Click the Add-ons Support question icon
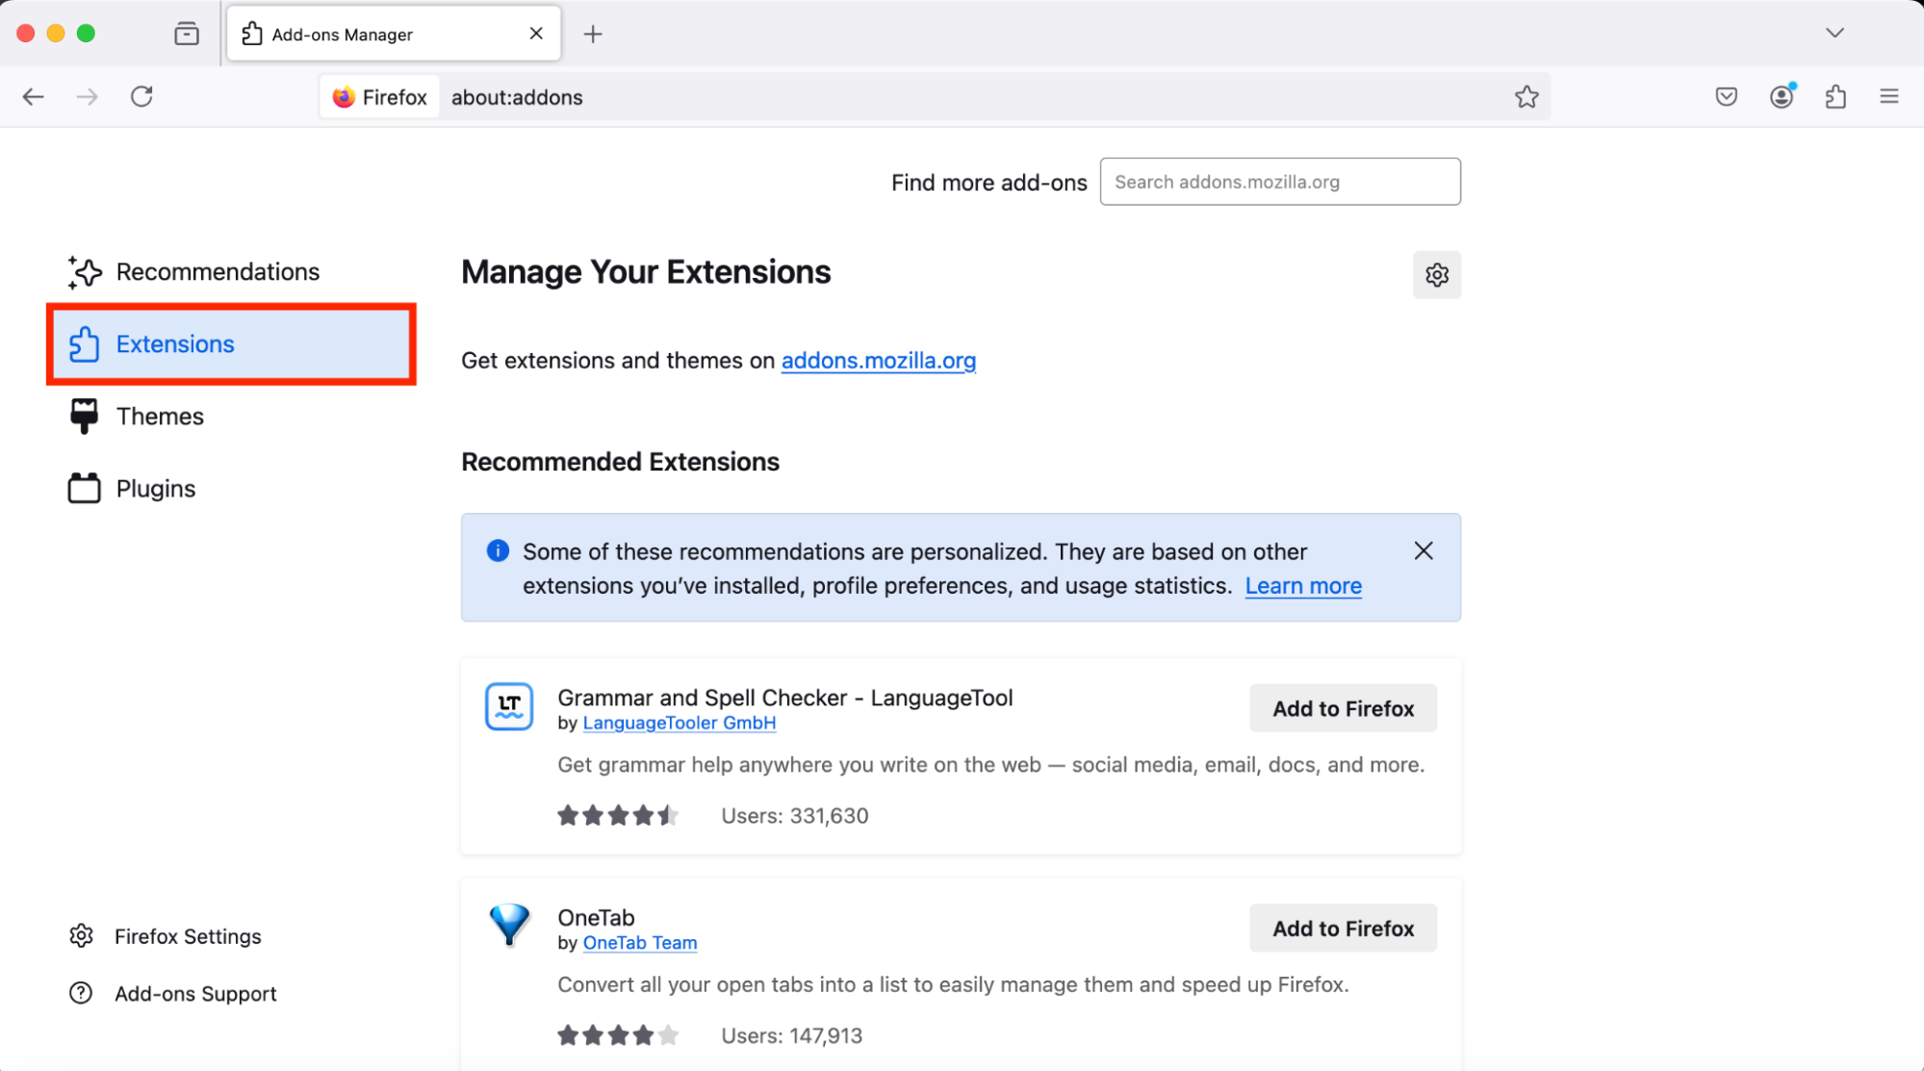1924x1071 pixels. (81, 993)
